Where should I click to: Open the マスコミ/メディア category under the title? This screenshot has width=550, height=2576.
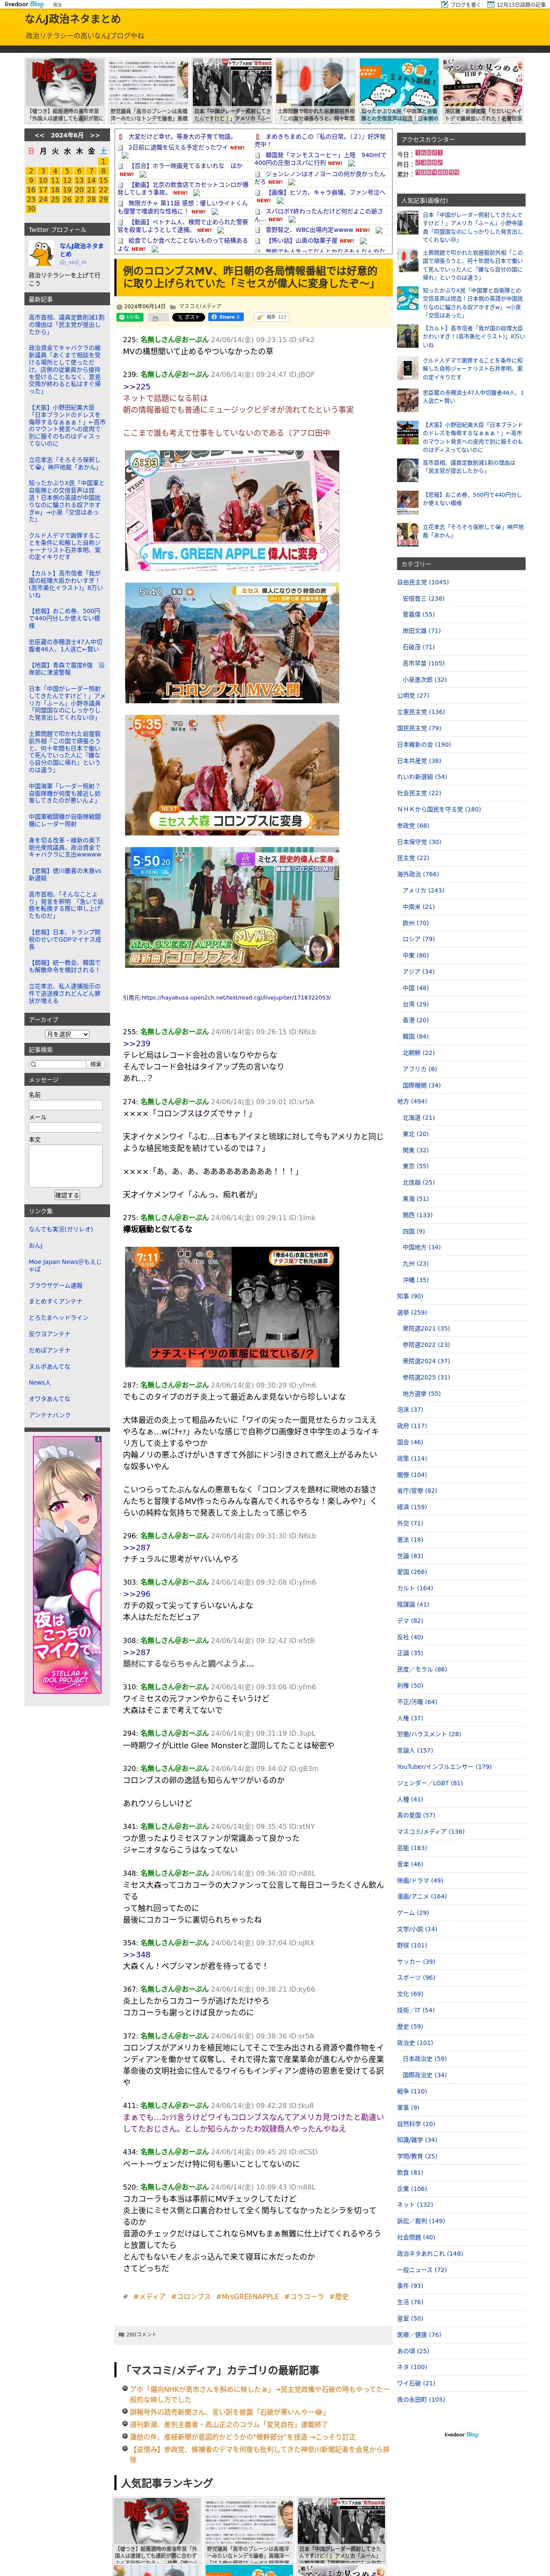(x=200, y=306)
